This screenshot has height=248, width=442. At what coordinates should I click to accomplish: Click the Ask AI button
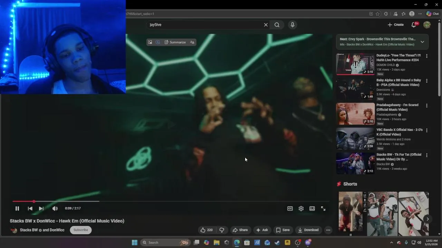262,230
